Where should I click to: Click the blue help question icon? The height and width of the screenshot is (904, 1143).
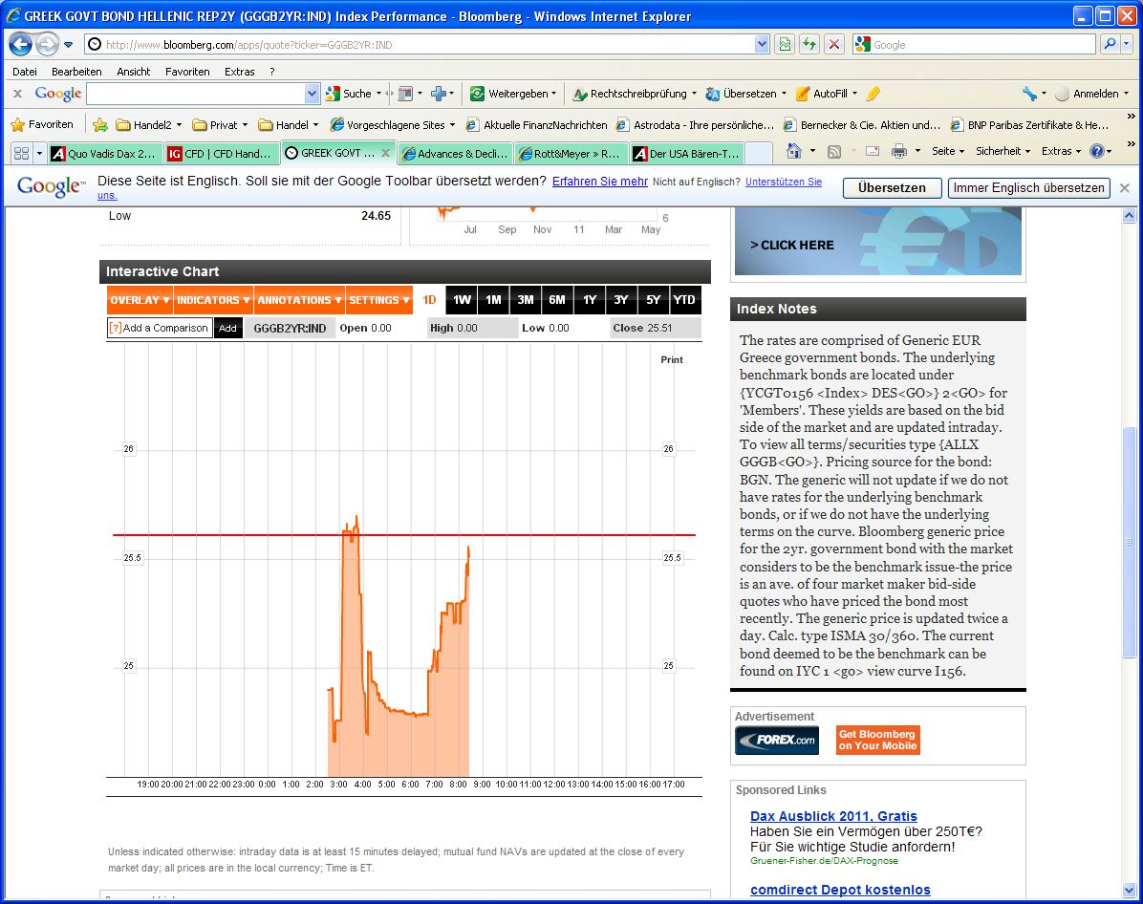tap(1097, 151)
